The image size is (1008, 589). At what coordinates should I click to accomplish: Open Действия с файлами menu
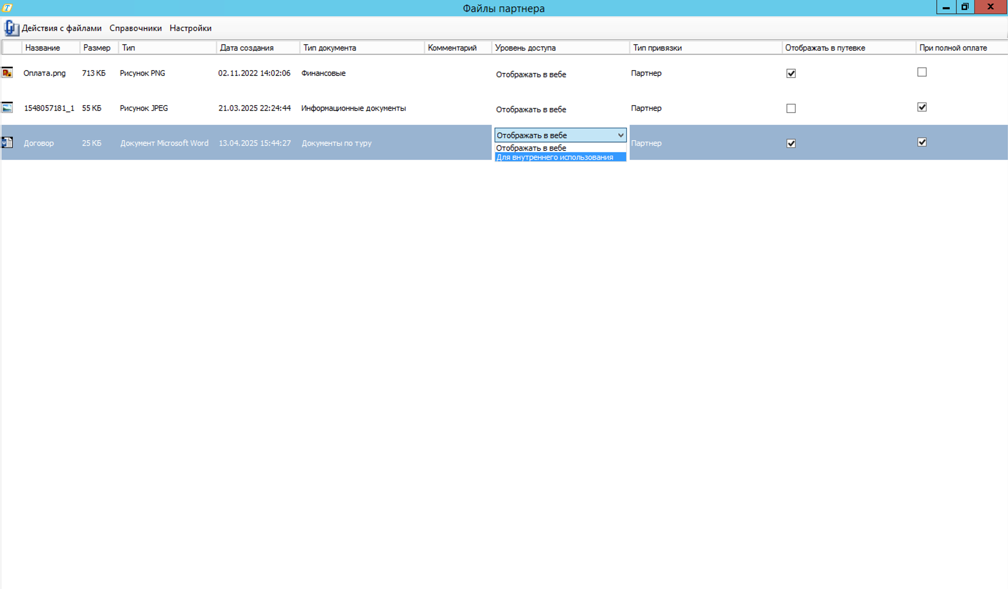(x=62, y=28)
